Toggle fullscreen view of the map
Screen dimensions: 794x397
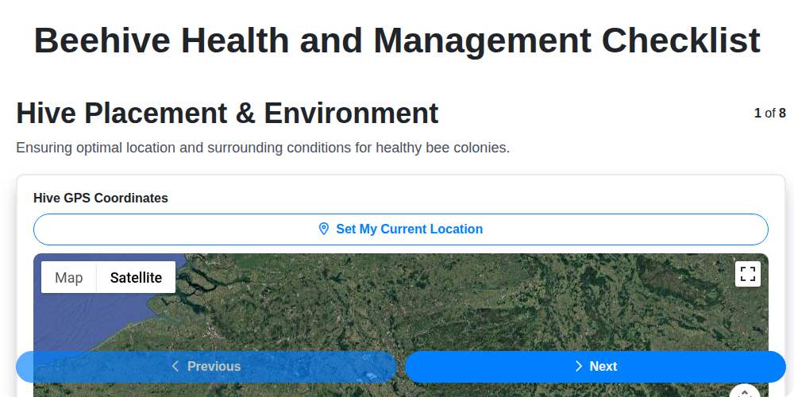pyautogui.click(x=747, y=274)
